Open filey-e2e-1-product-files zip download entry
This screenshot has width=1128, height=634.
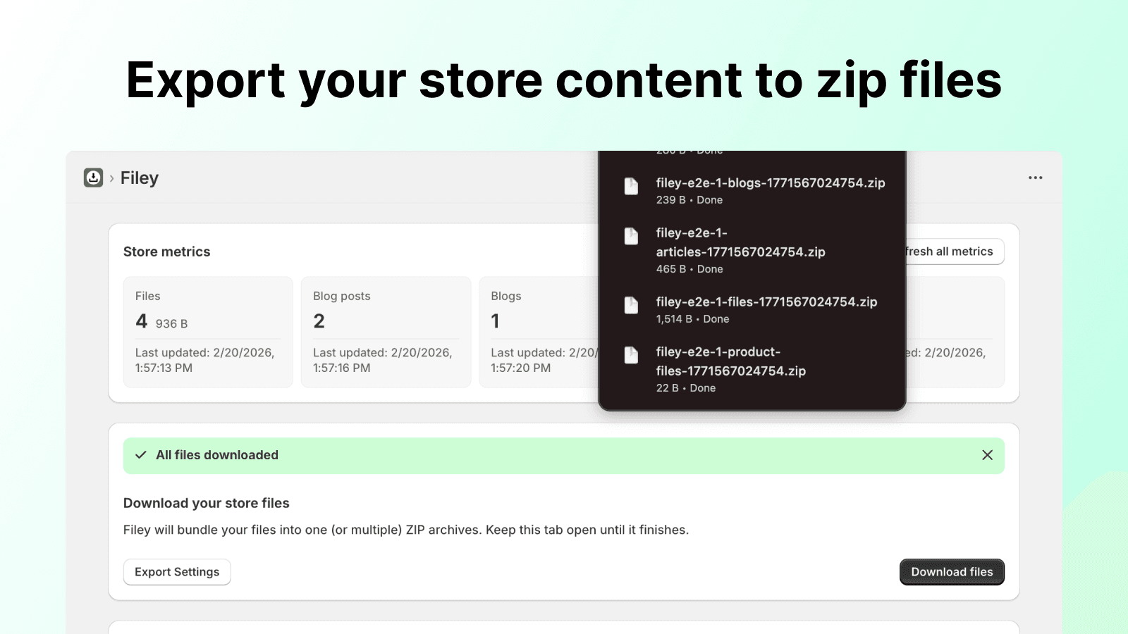(x=752, y=370)
